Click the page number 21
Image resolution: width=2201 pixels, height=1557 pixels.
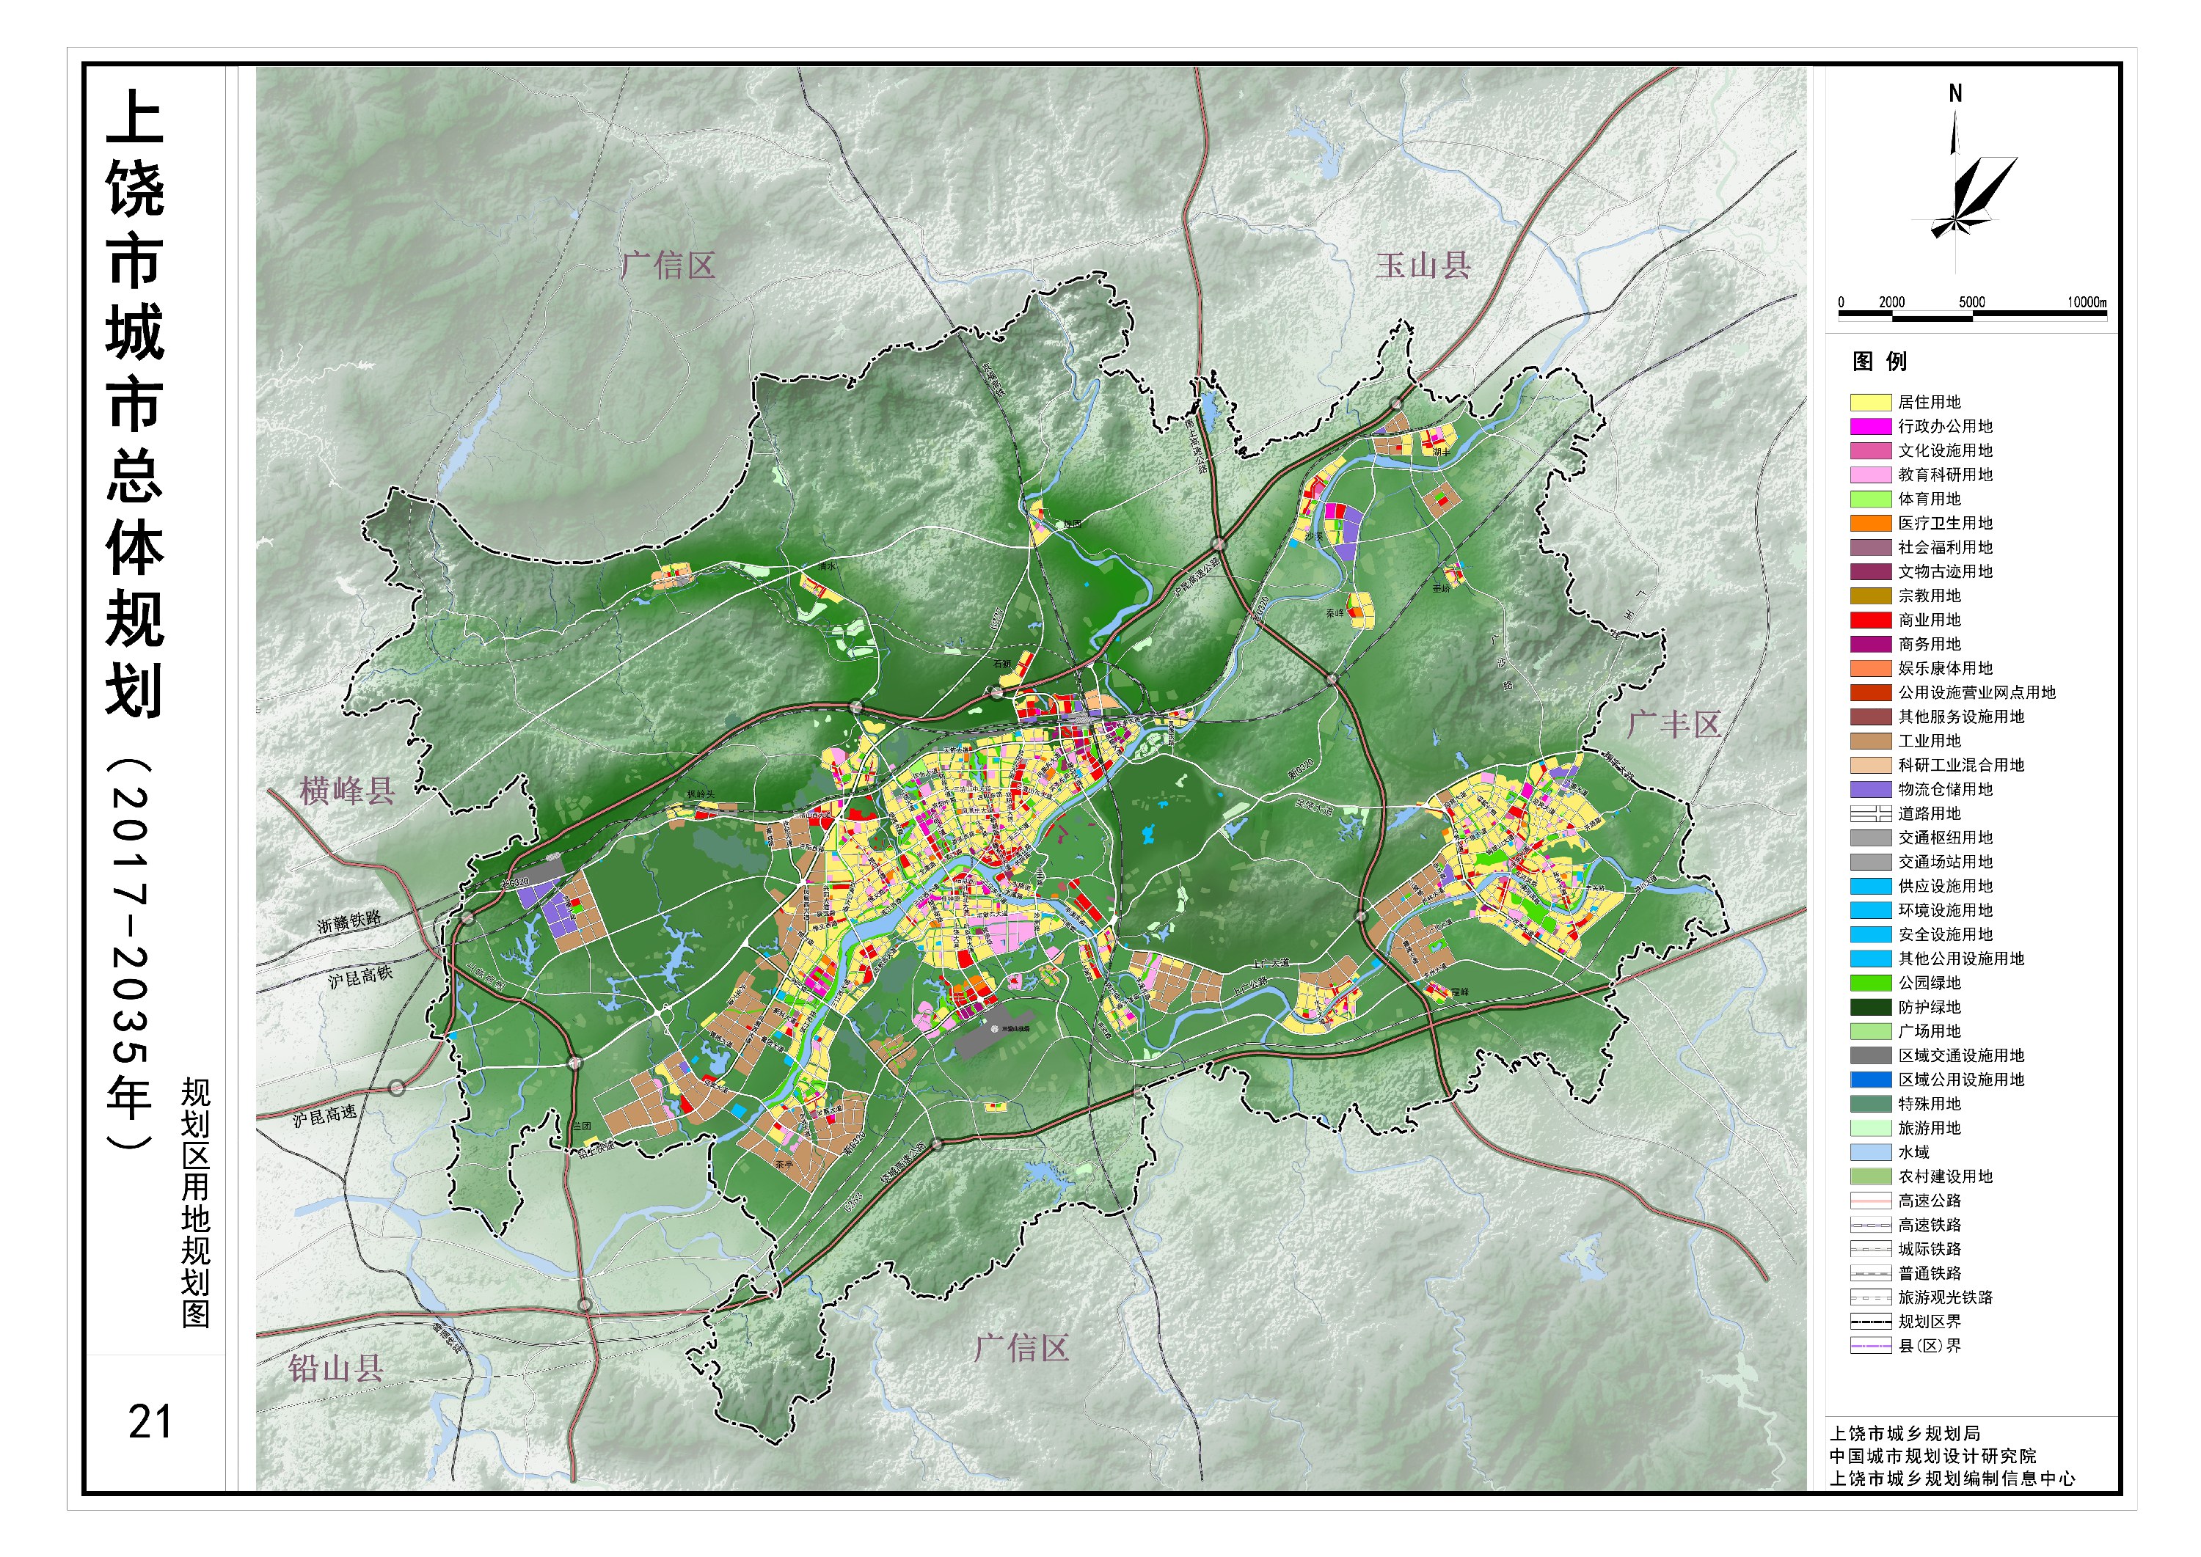coord(150,1422)
